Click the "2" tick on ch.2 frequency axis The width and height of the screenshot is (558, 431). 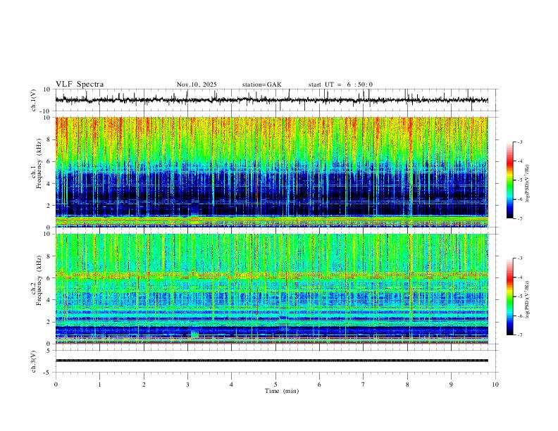point(50,322)
